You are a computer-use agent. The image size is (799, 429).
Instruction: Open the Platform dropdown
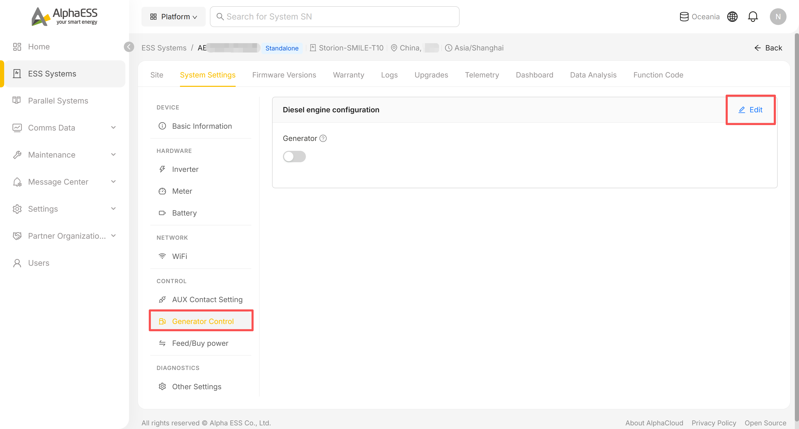(x=173, y=17)
